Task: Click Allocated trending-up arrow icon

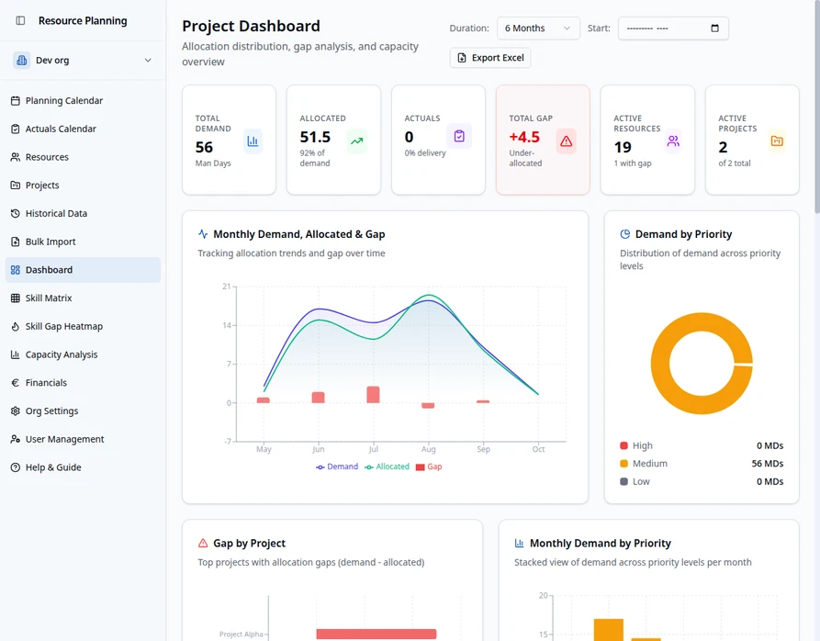Action: [356, 141]
